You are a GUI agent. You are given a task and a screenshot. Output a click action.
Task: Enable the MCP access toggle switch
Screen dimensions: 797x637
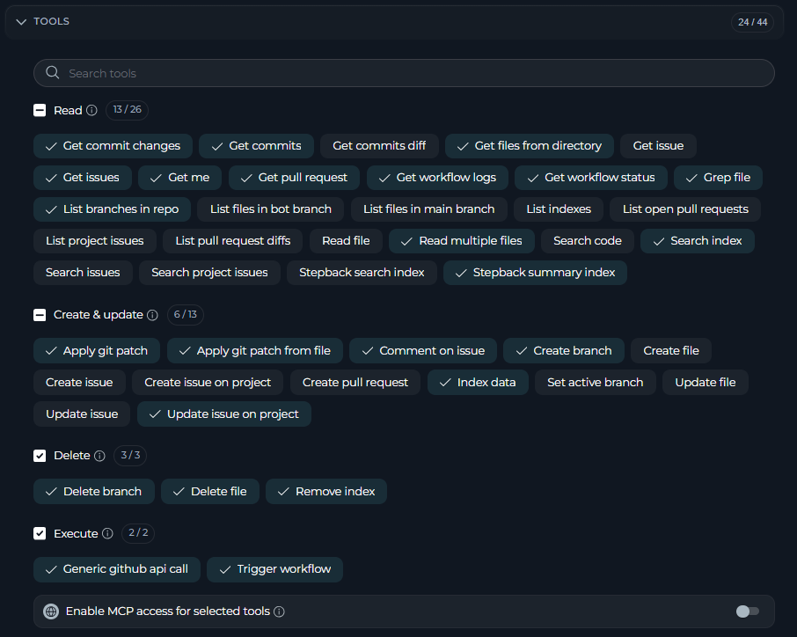coord(748,611)
